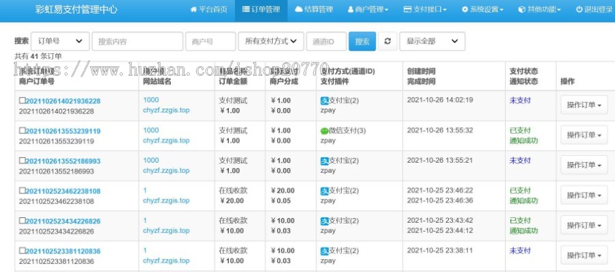Click 退出登录 to log out
This screenshot has height=272, width=615.
[x=594, y=10]
